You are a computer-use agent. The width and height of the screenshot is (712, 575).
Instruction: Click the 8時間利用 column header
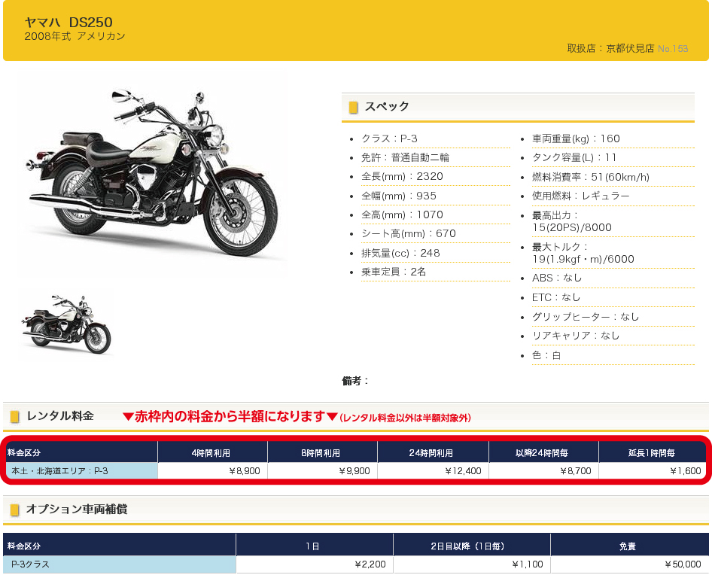click(x=321, y=453)
